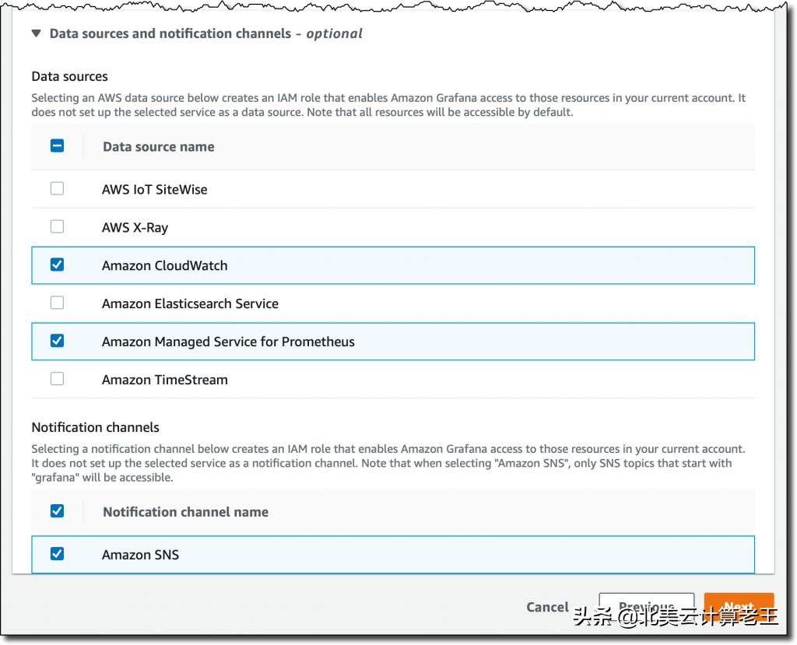Click the orange Next button
This screenshot has width=797, height=645.
739,607
